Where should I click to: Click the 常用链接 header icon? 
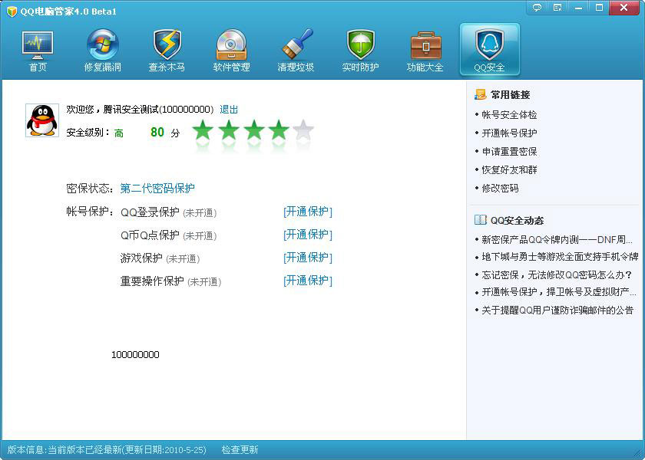pyautogui.click(x=480, y=94)
